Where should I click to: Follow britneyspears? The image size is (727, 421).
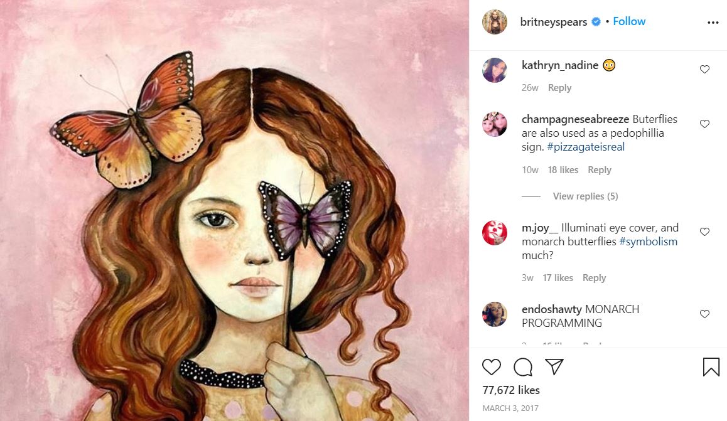coord(629,21)
